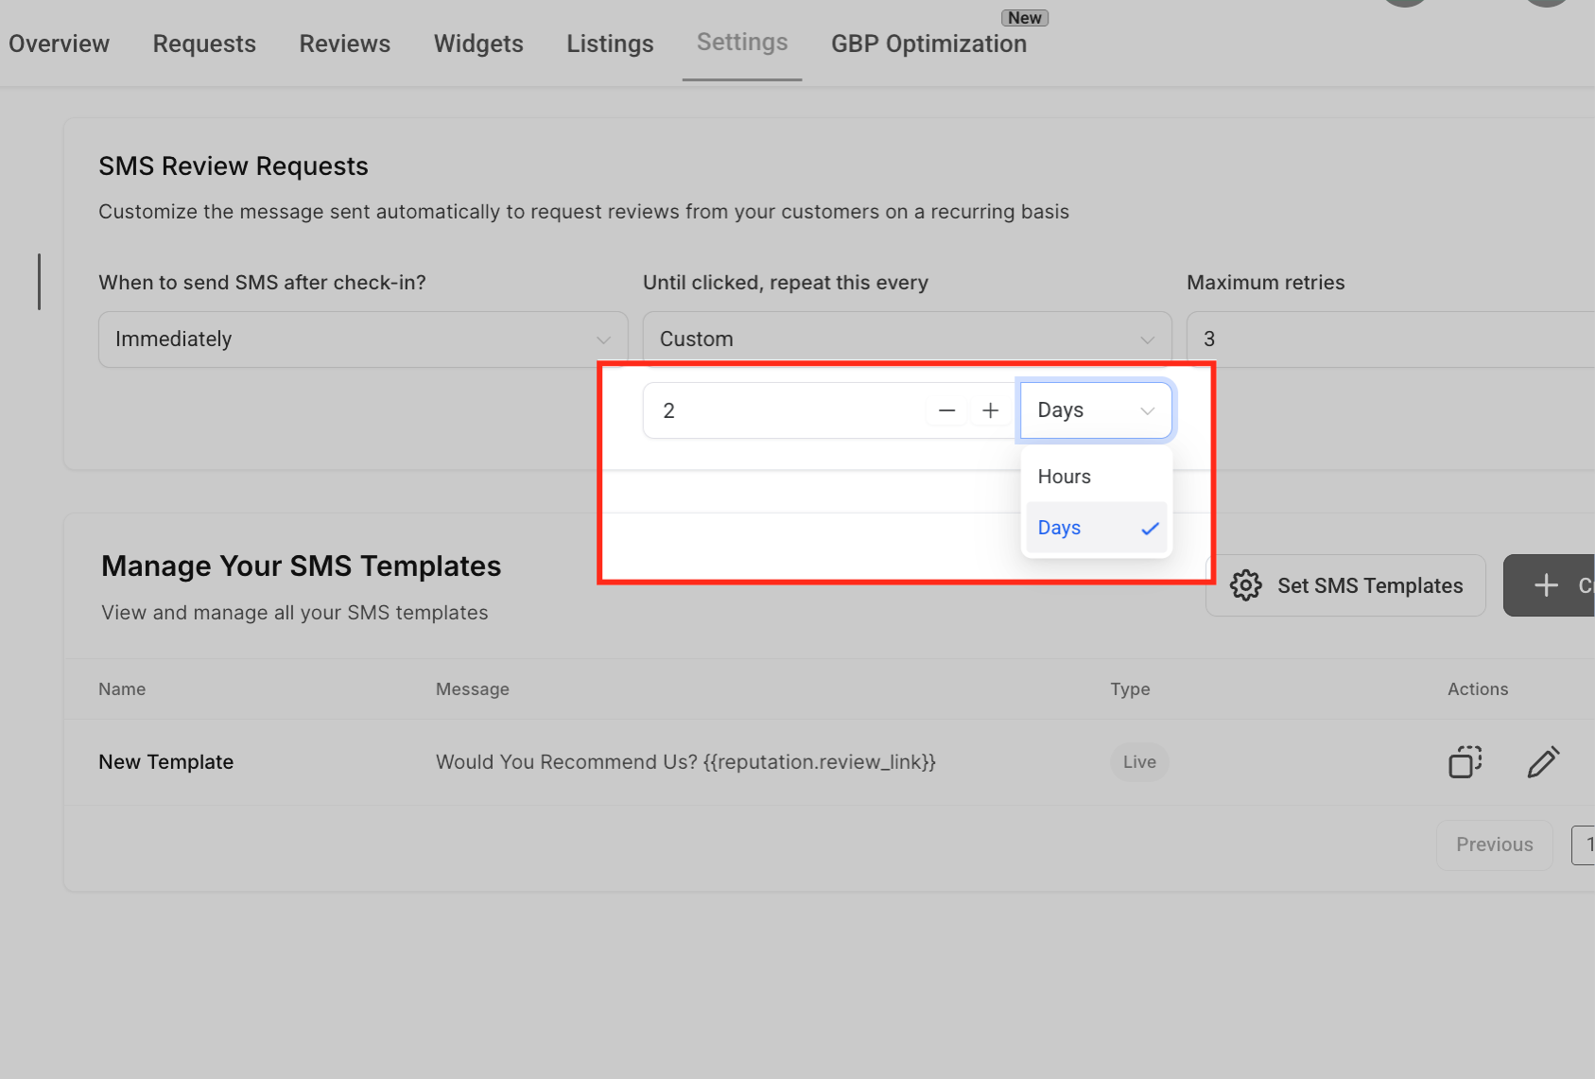Select the New Template name cell
The image size is (1595, 1079).
166,762
